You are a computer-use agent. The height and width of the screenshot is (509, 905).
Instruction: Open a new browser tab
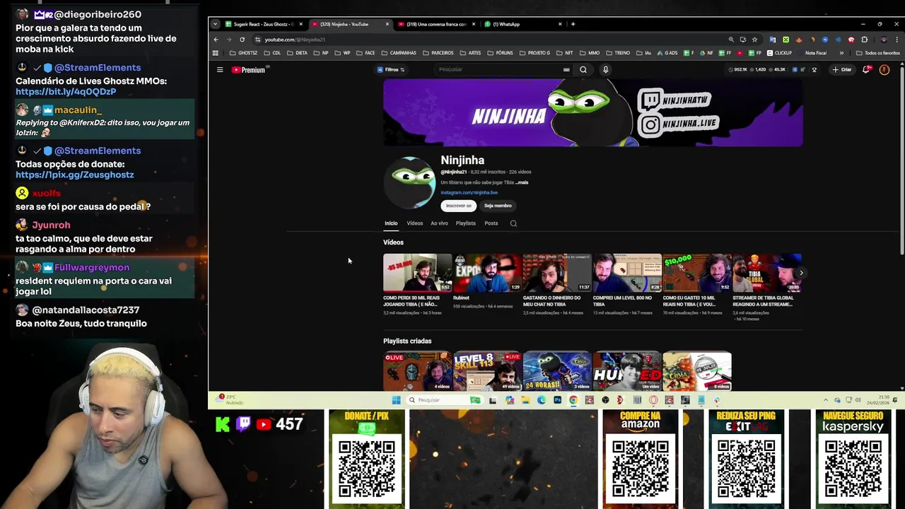[573, 24]
